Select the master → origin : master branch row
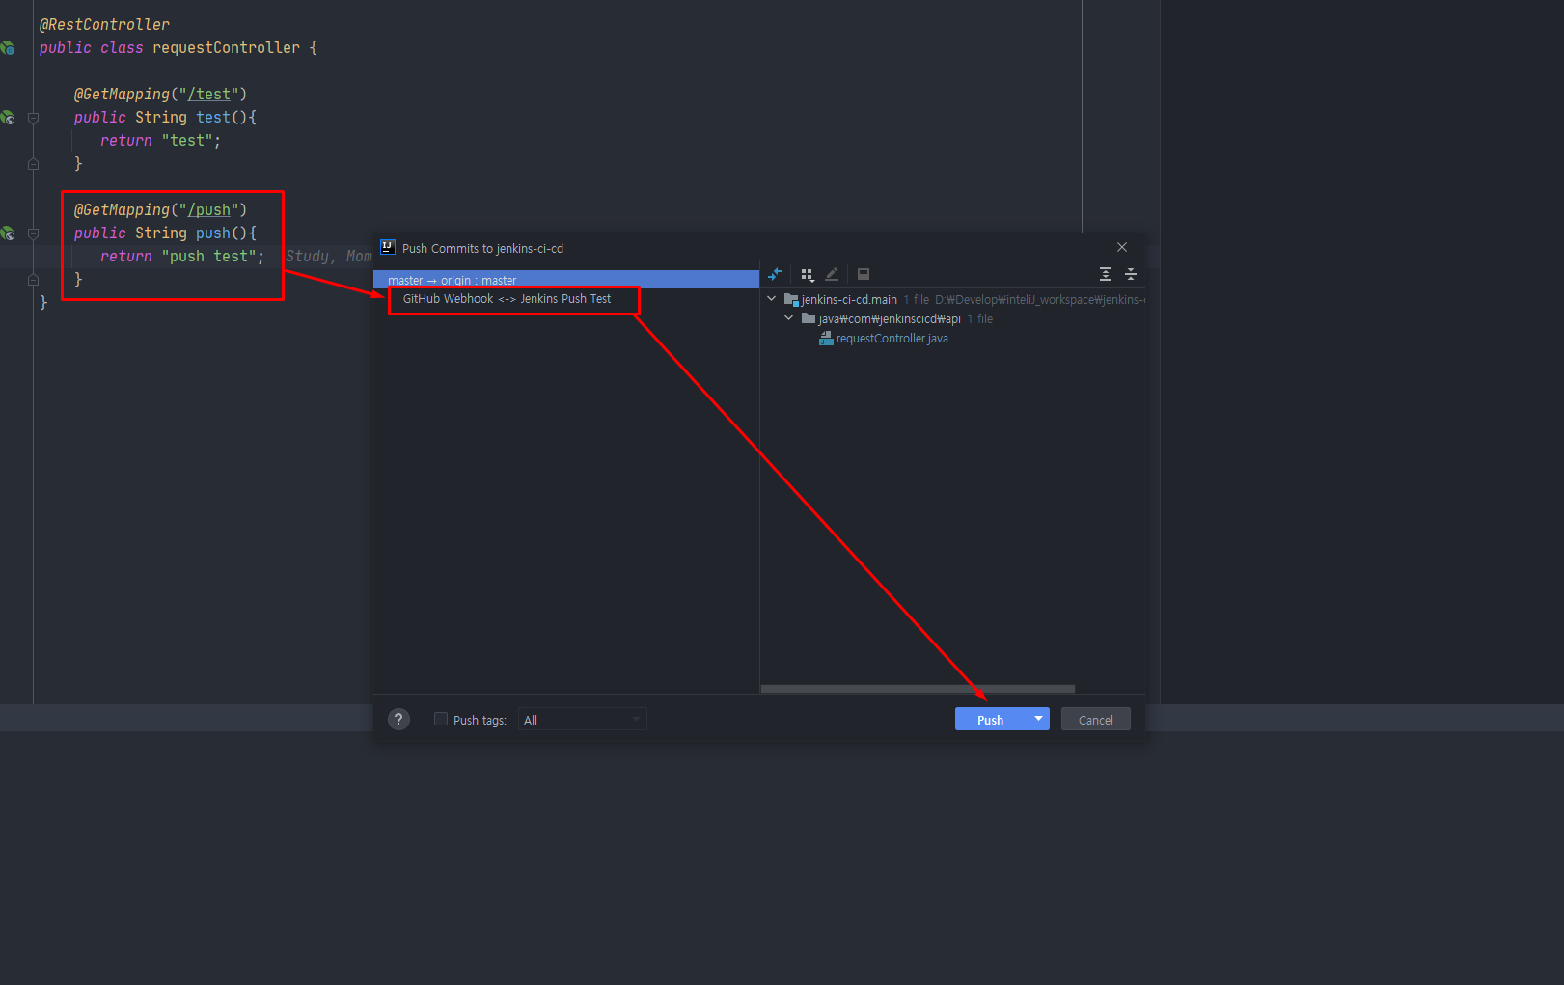The image size is (1564, 985). click(x=566, y=280)
